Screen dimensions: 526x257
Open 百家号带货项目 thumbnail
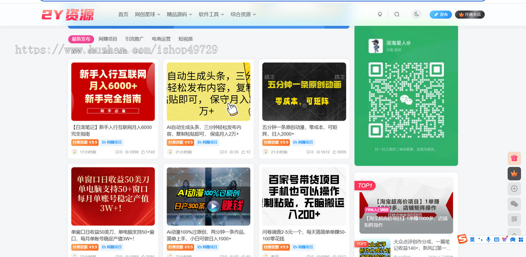(304, 196)
